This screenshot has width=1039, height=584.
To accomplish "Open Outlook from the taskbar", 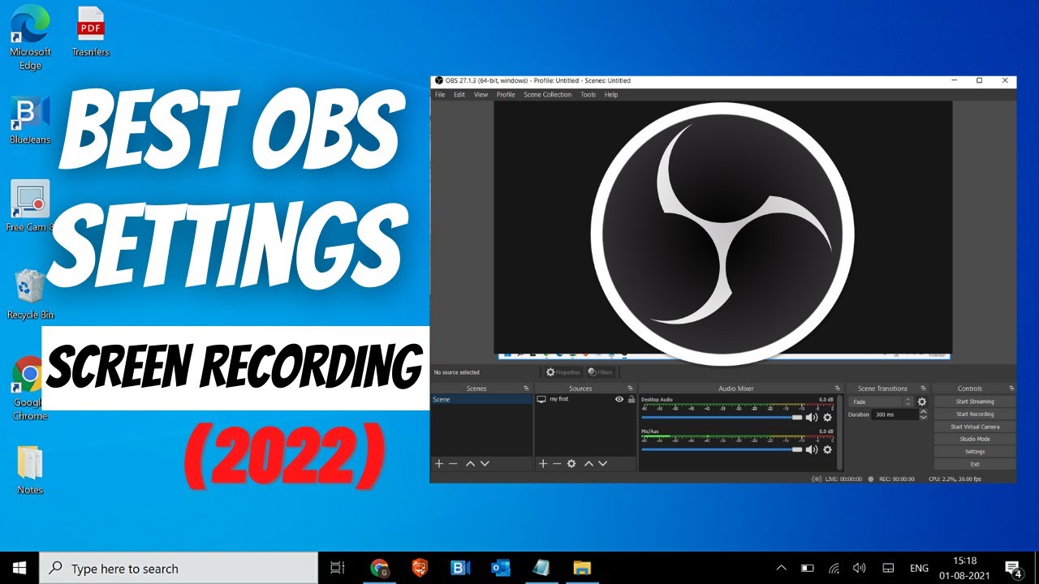I will (500, 568).
